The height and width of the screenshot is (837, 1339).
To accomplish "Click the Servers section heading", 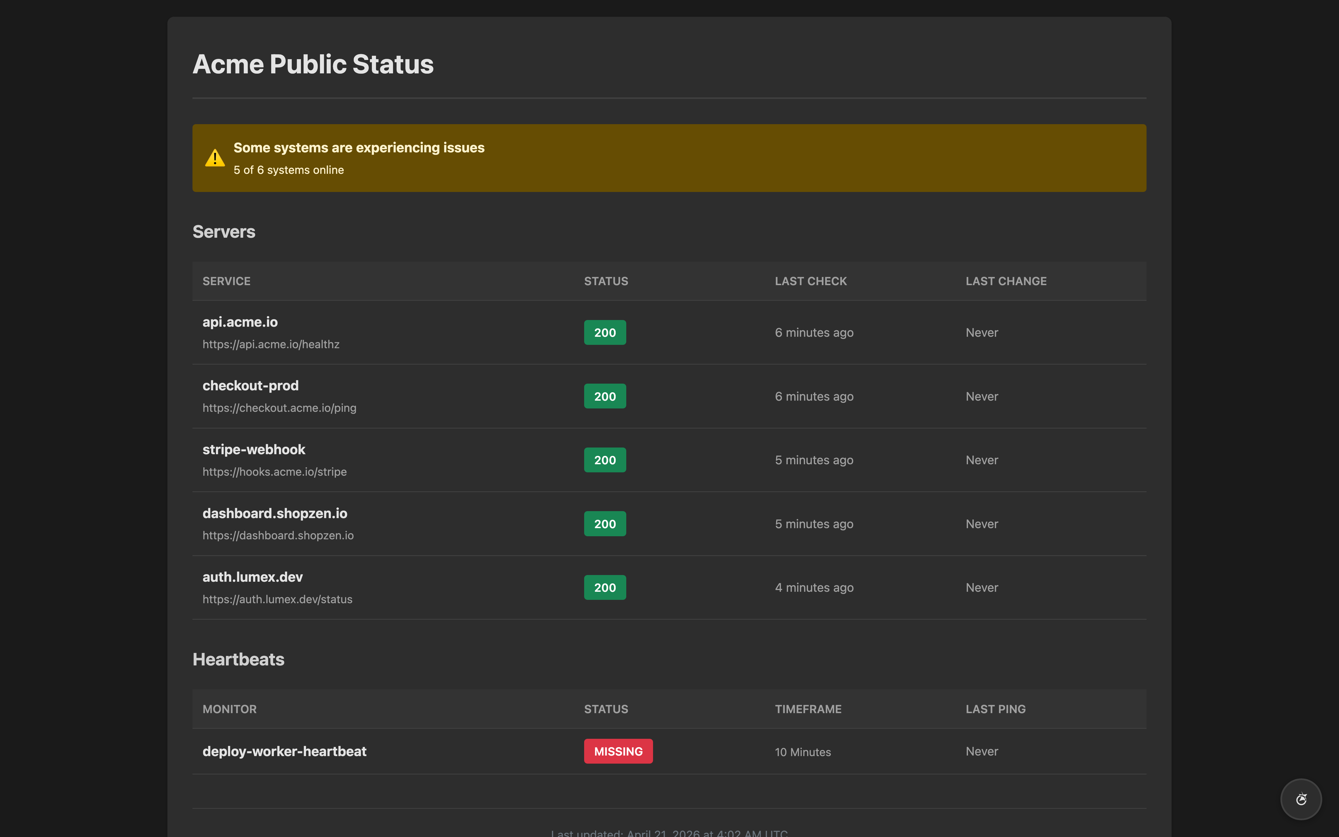I will (223, 231).
